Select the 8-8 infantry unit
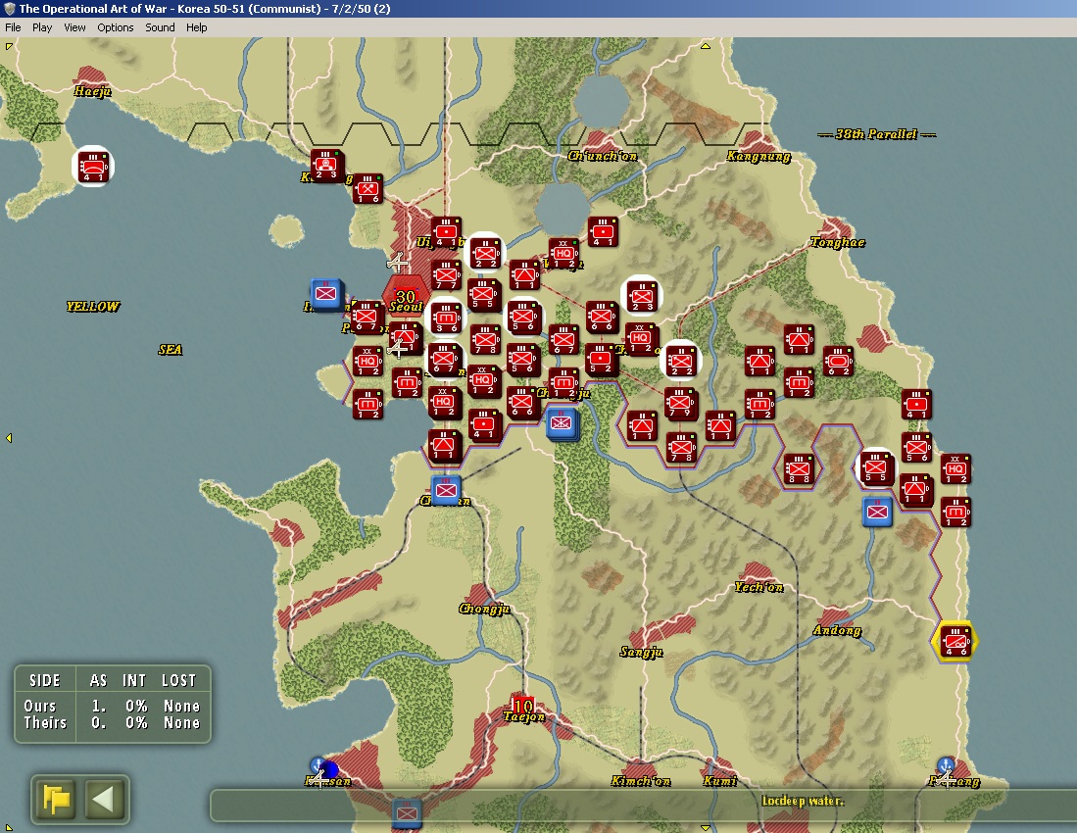This screenshot has height=833, width=1077. (x=798, y=469)
